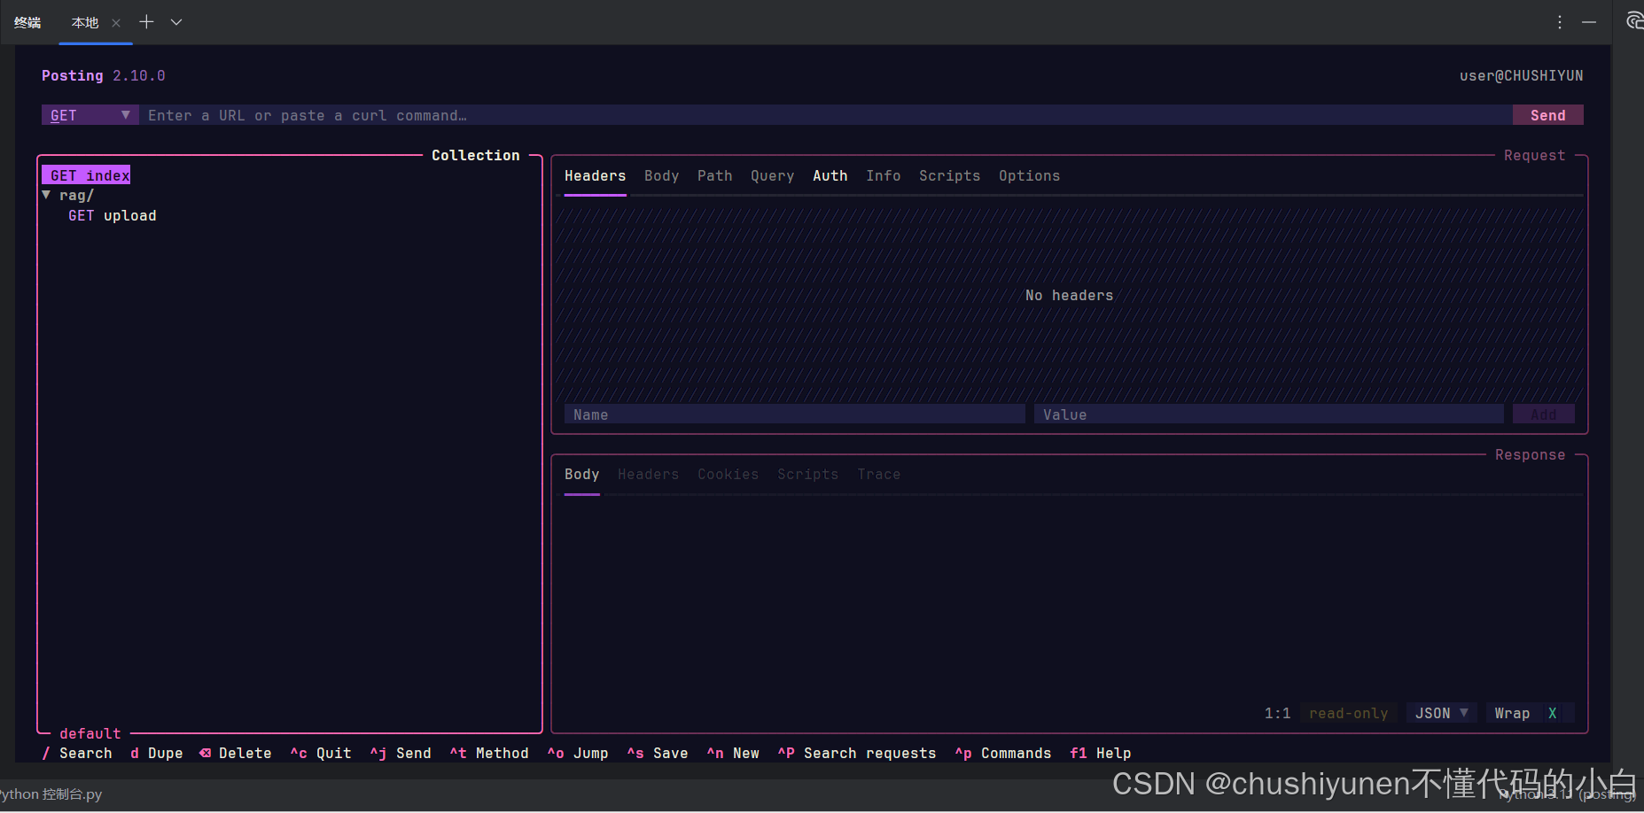Click the header Name input field
1644x813 pixels.
[794, 414]
